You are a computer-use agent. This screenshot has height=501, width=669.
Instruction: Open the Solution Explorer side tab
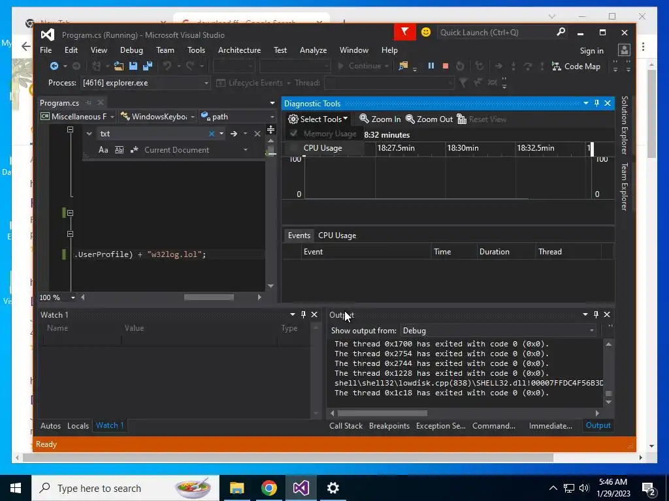point(624,125)
